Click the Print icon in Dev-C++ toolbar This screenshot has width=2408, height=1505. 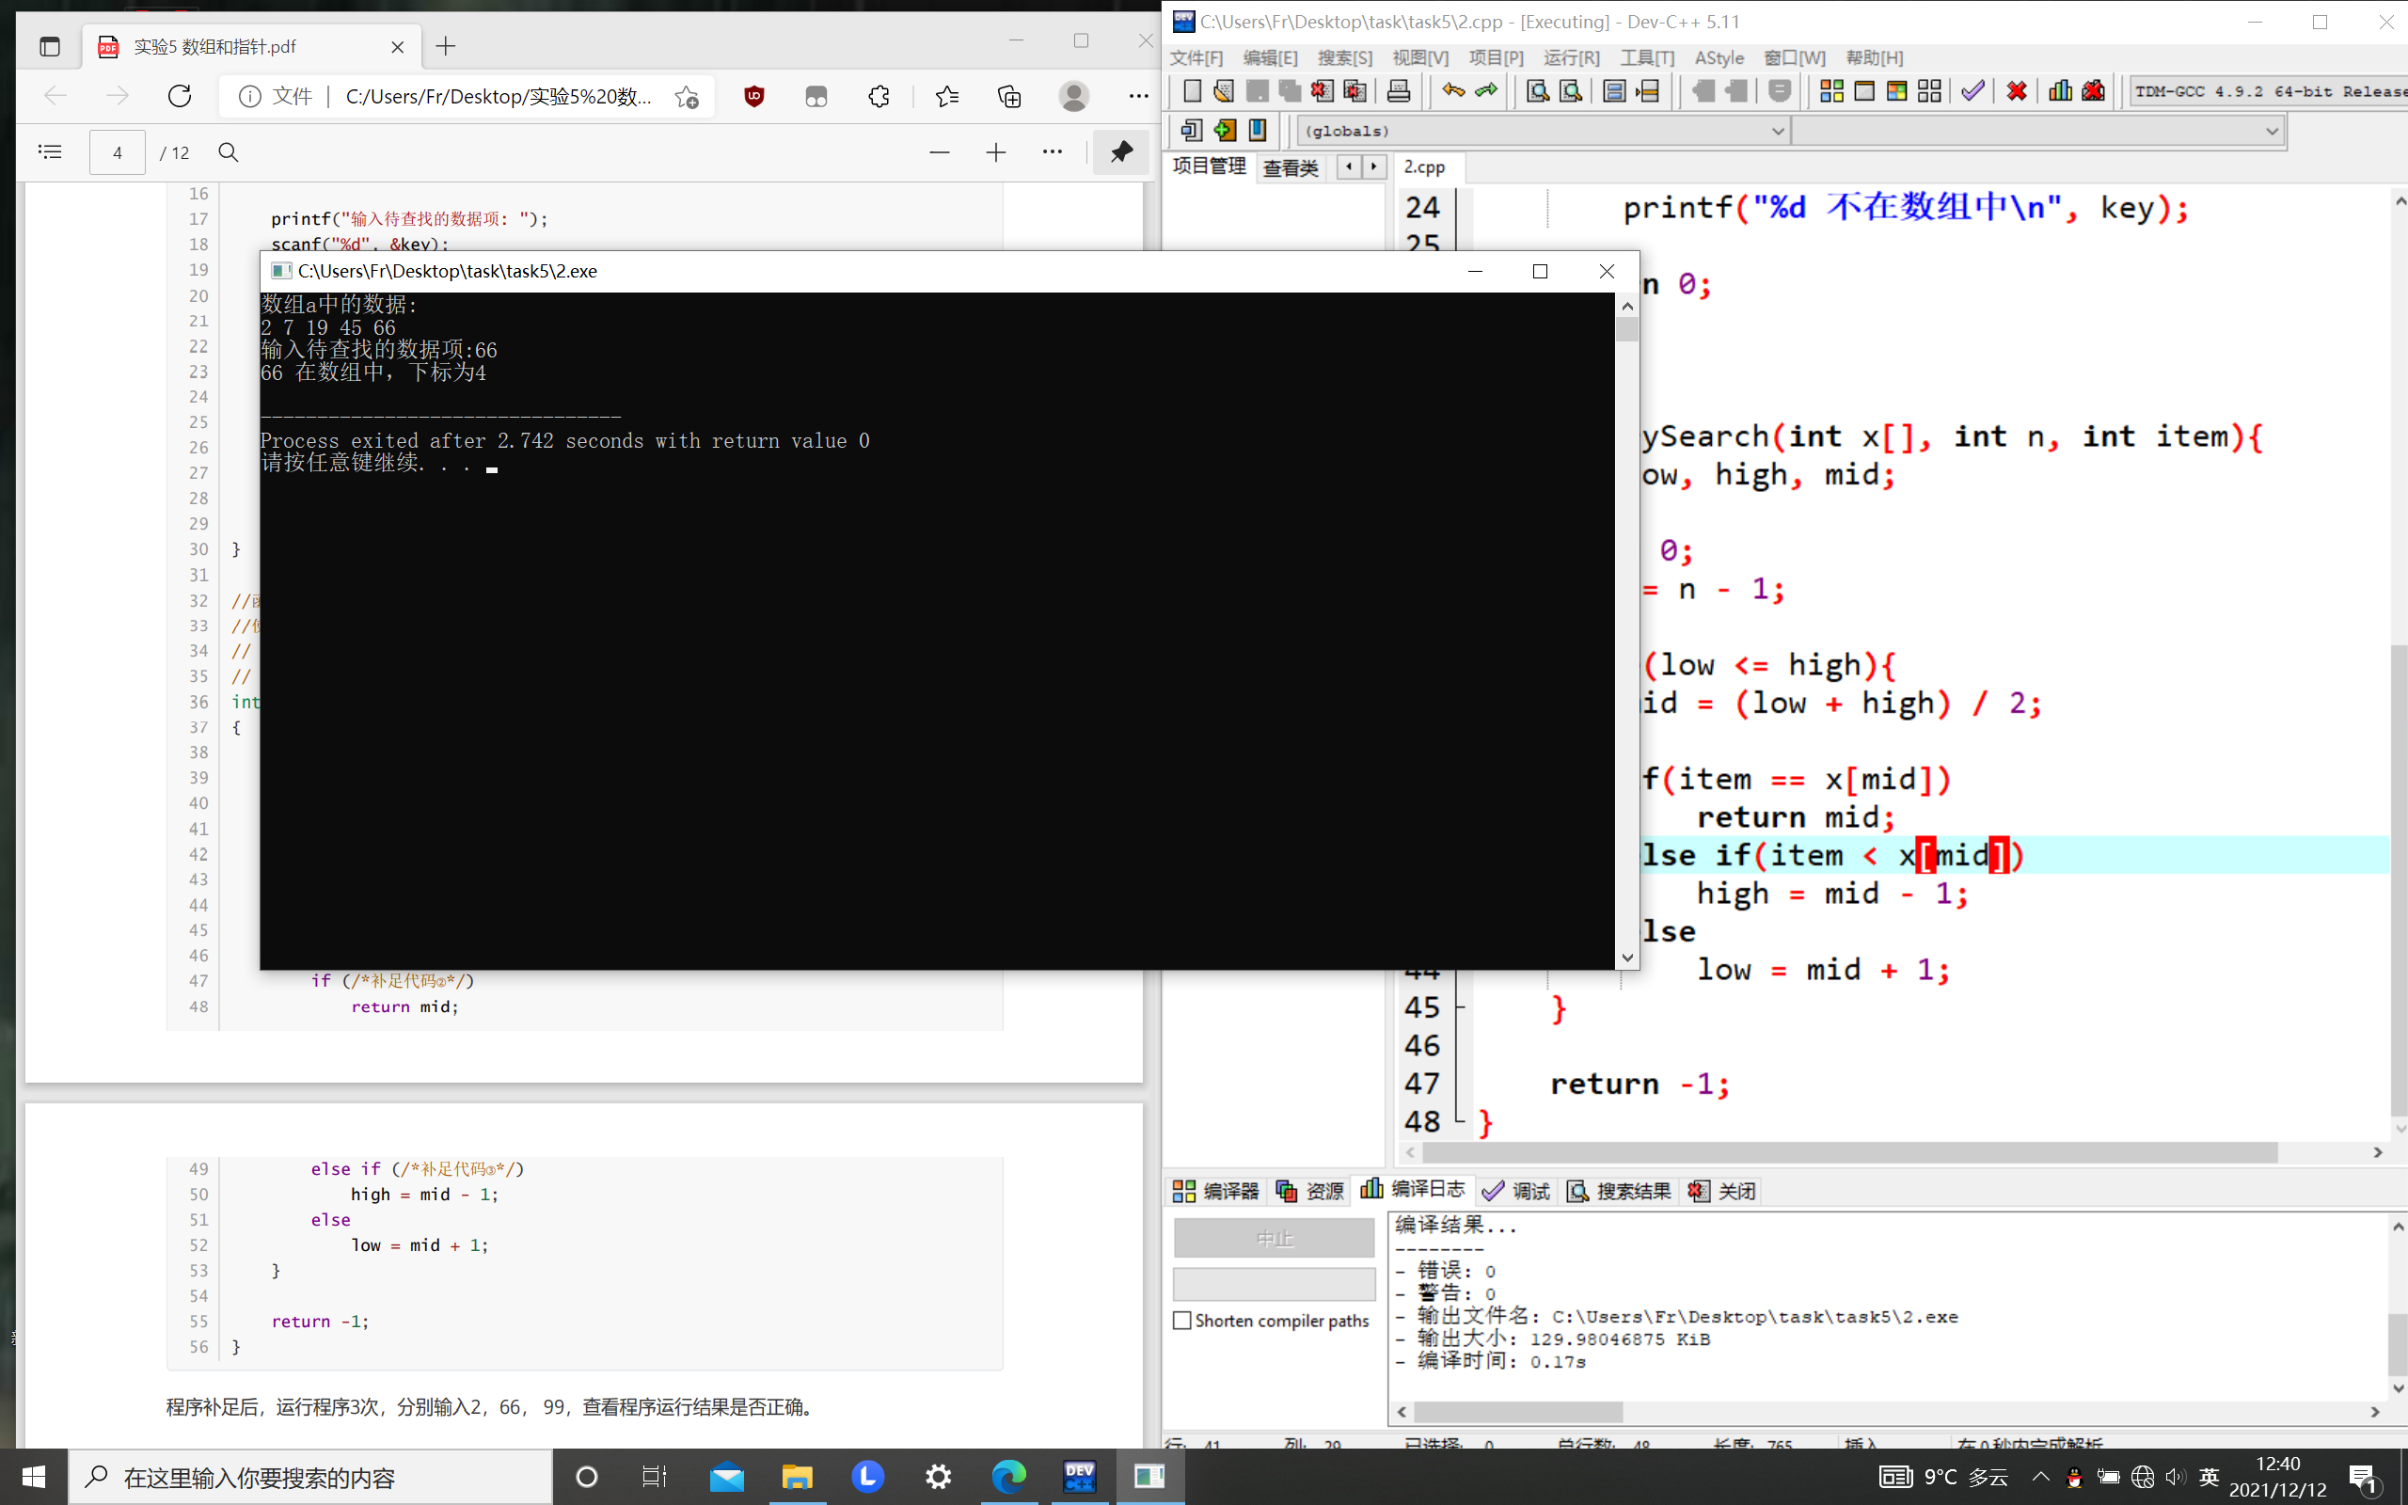click(1398, 91)
